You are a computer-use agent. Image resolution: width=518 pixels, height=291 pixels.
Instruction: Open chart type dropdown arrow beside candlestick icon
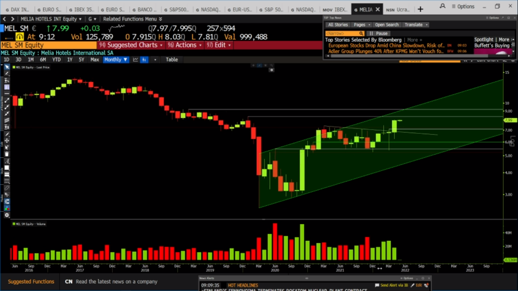pyautogui.click(x=155, y=59)
